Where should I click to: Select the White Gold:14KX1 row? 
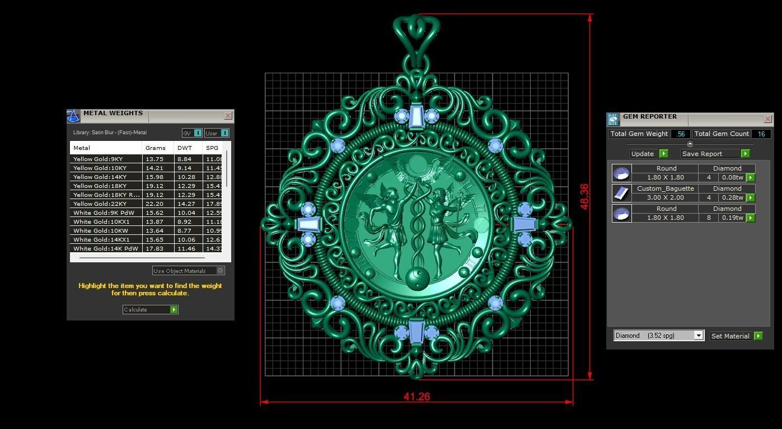[147, 239]
